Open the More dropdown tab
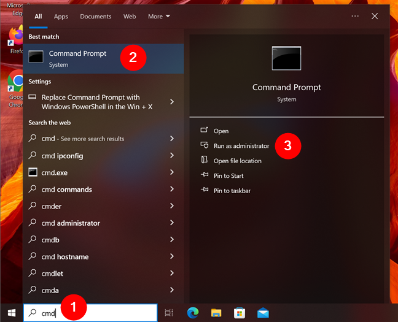This screenshot has height=322, width=398. click(159, 17)
